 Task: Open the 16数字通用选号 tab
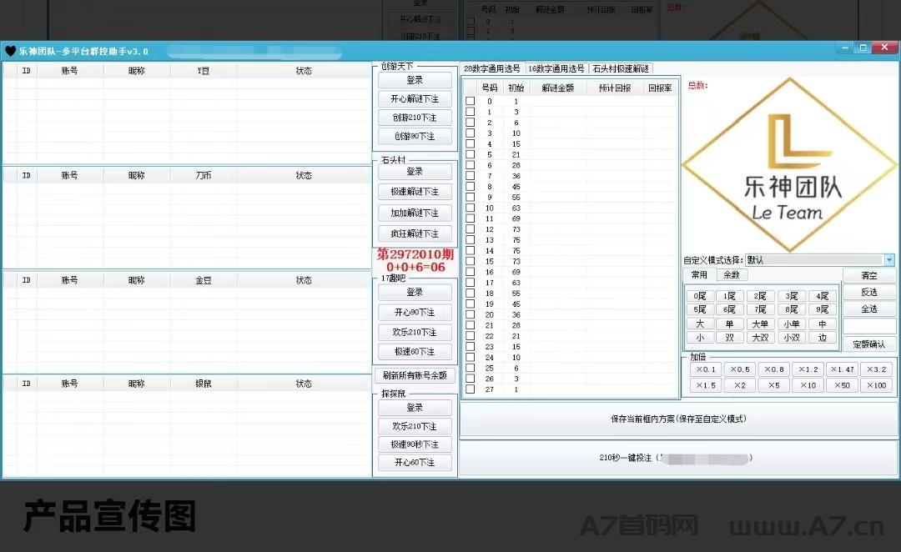(x=556, y=69)
